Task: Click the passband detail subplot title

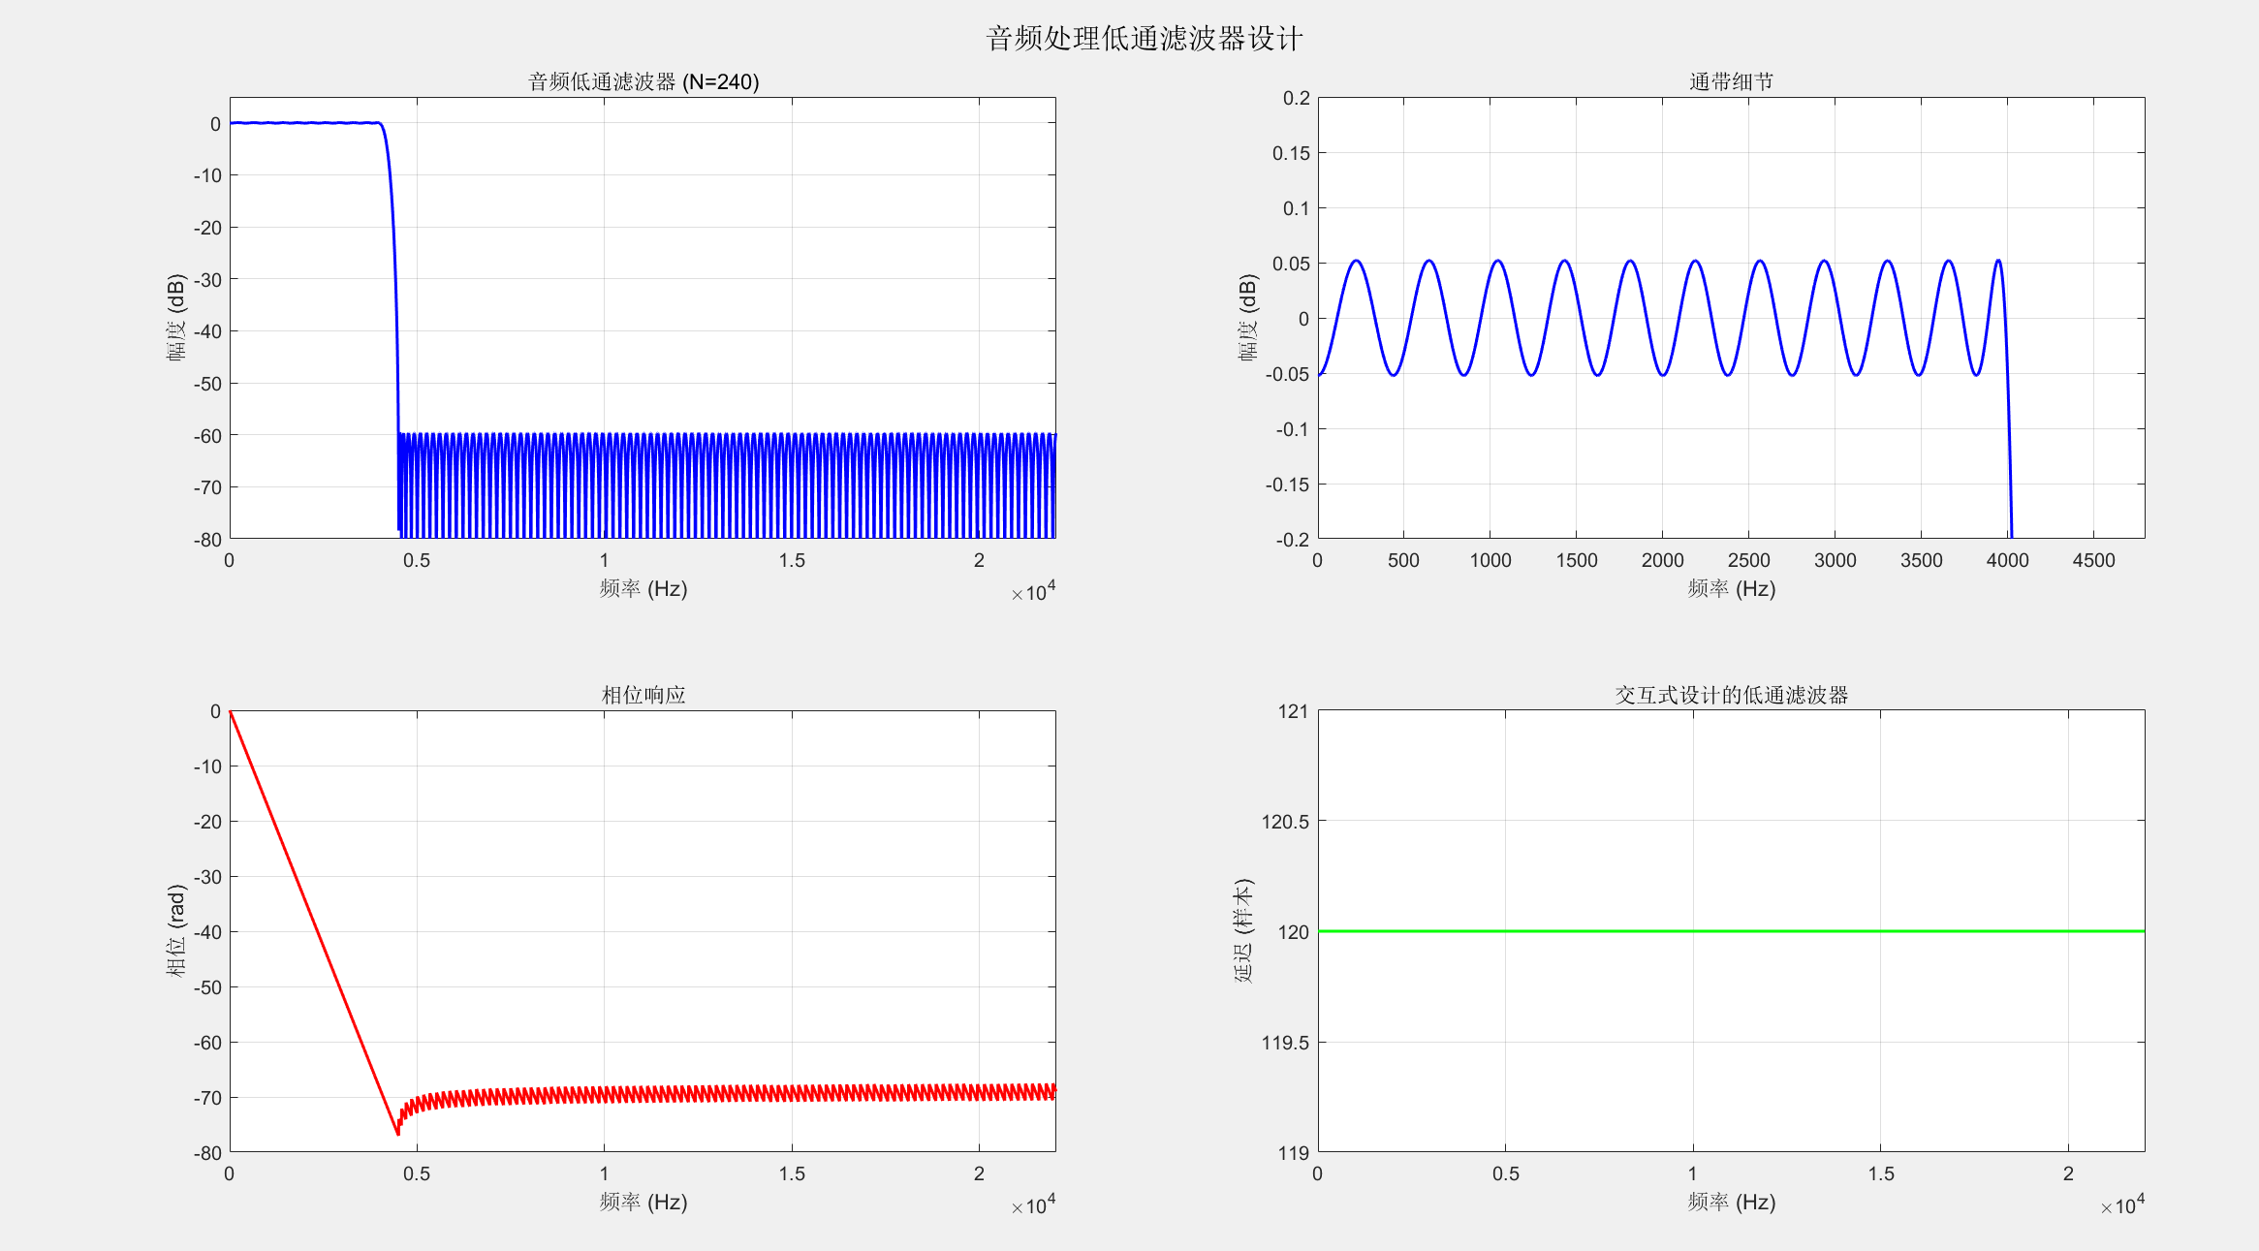Action: click(x=1731, y=82)
